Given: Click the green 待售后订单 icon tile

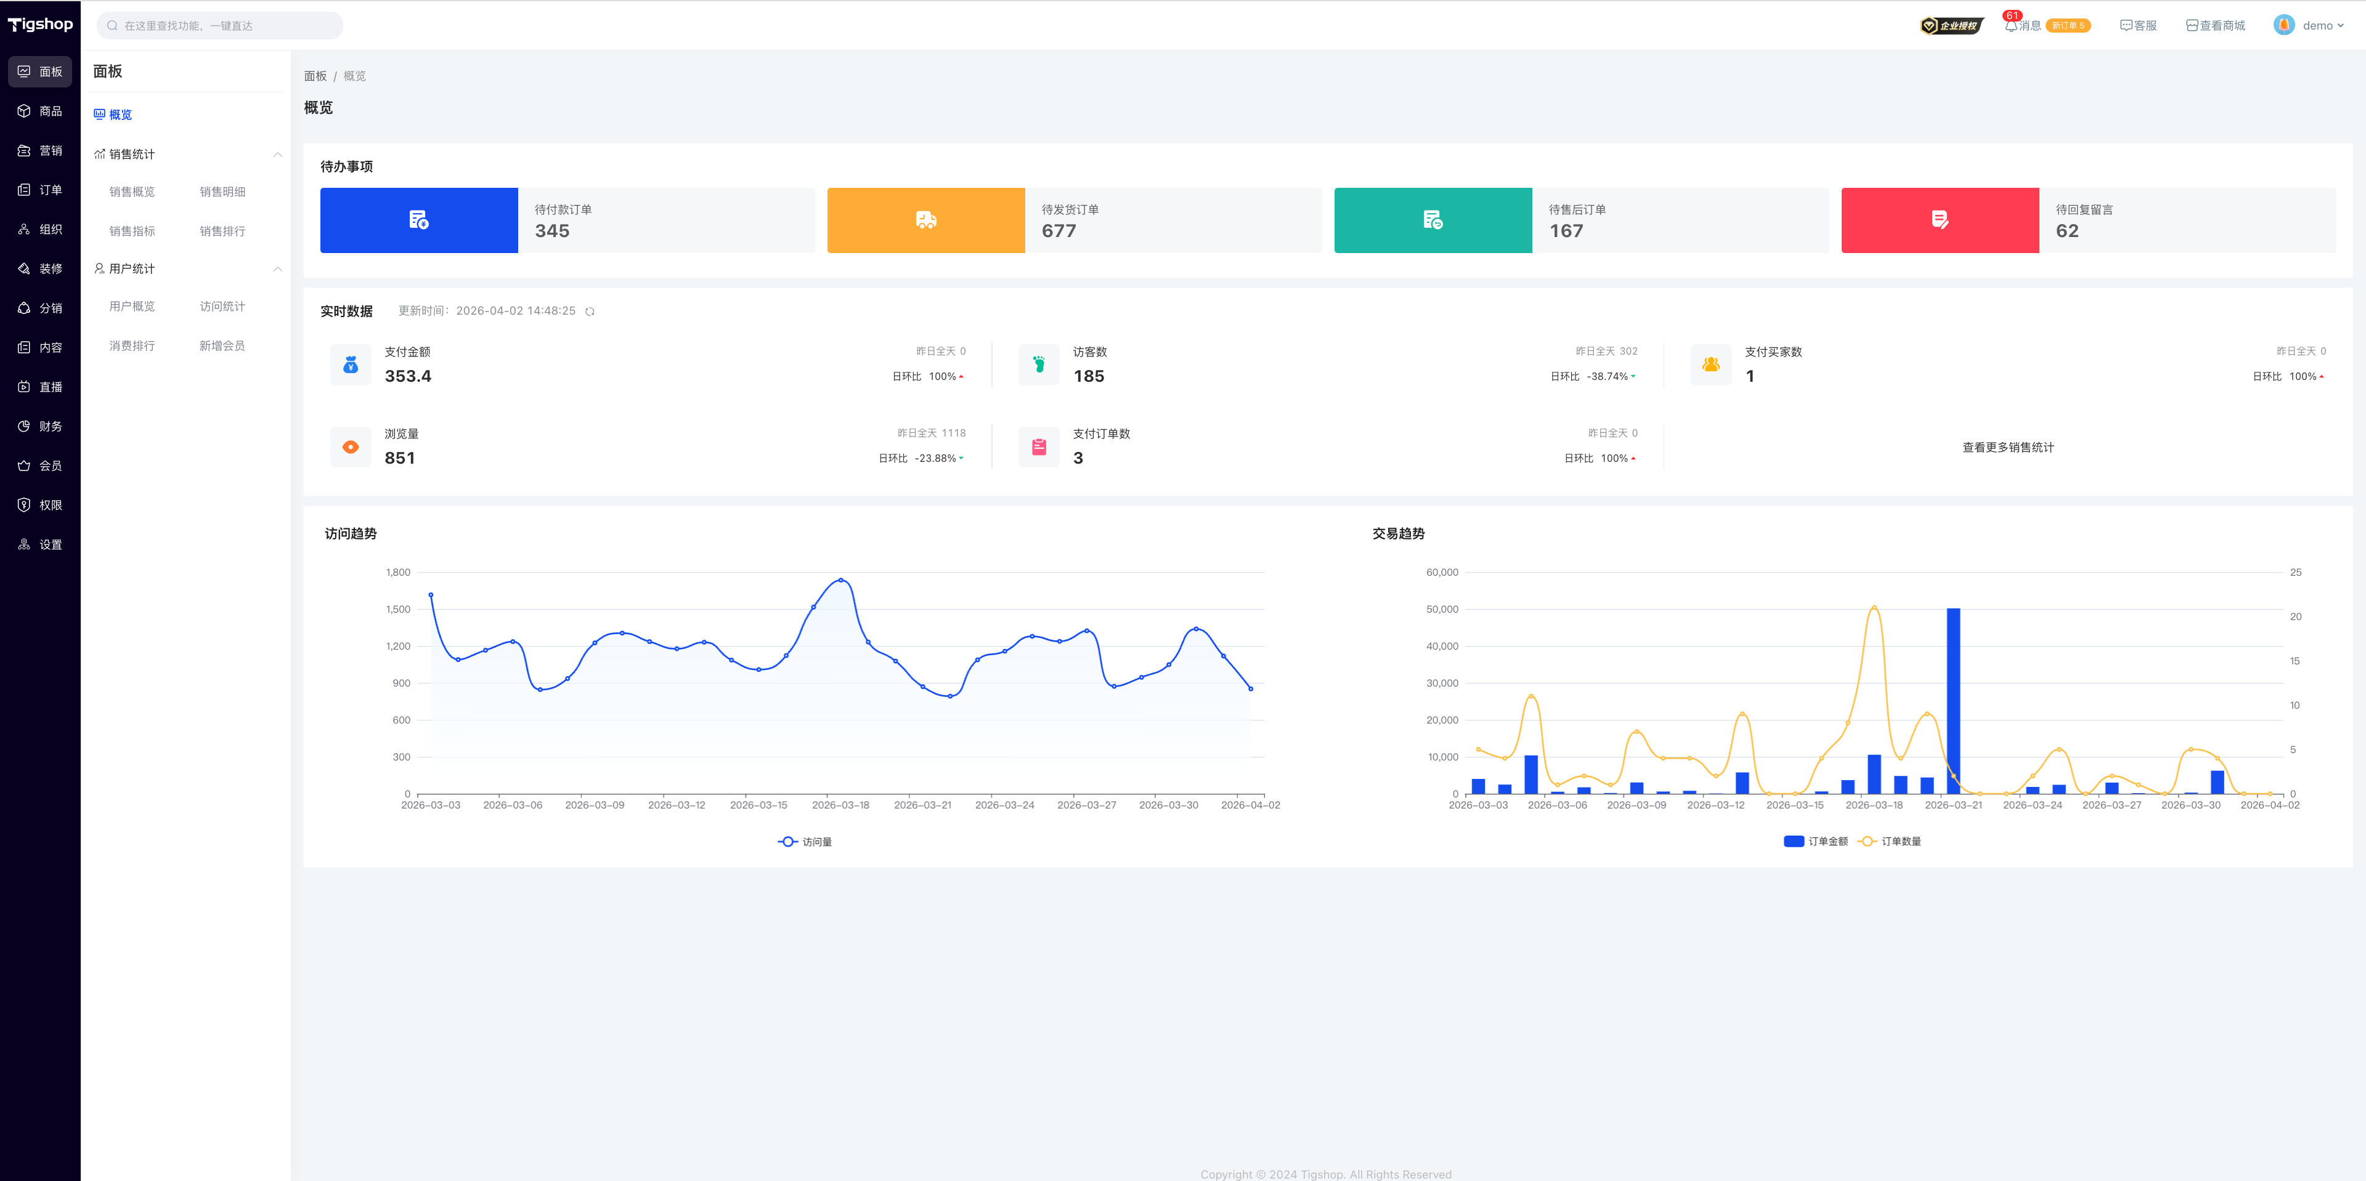Looking at the screenshot, I should point(1433,220).
